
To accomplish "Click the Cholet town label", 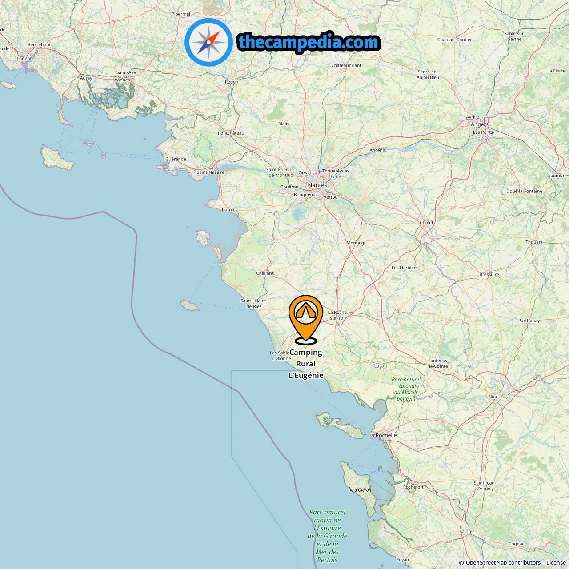I will click(x=426, y=223).
